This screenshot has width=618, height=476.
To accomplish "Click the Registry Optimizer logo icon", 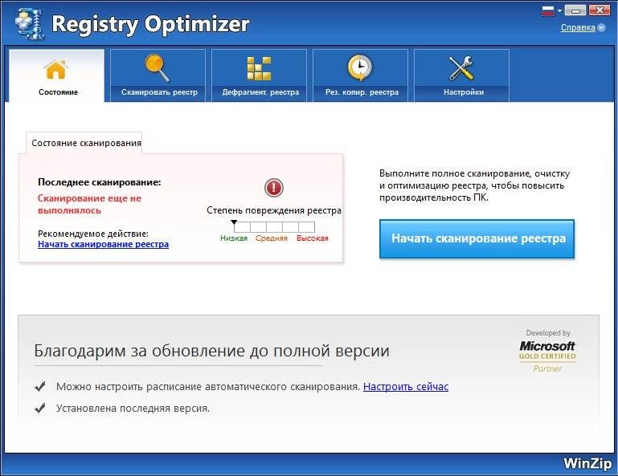I will pyautogui.click(x=29, y=23).
